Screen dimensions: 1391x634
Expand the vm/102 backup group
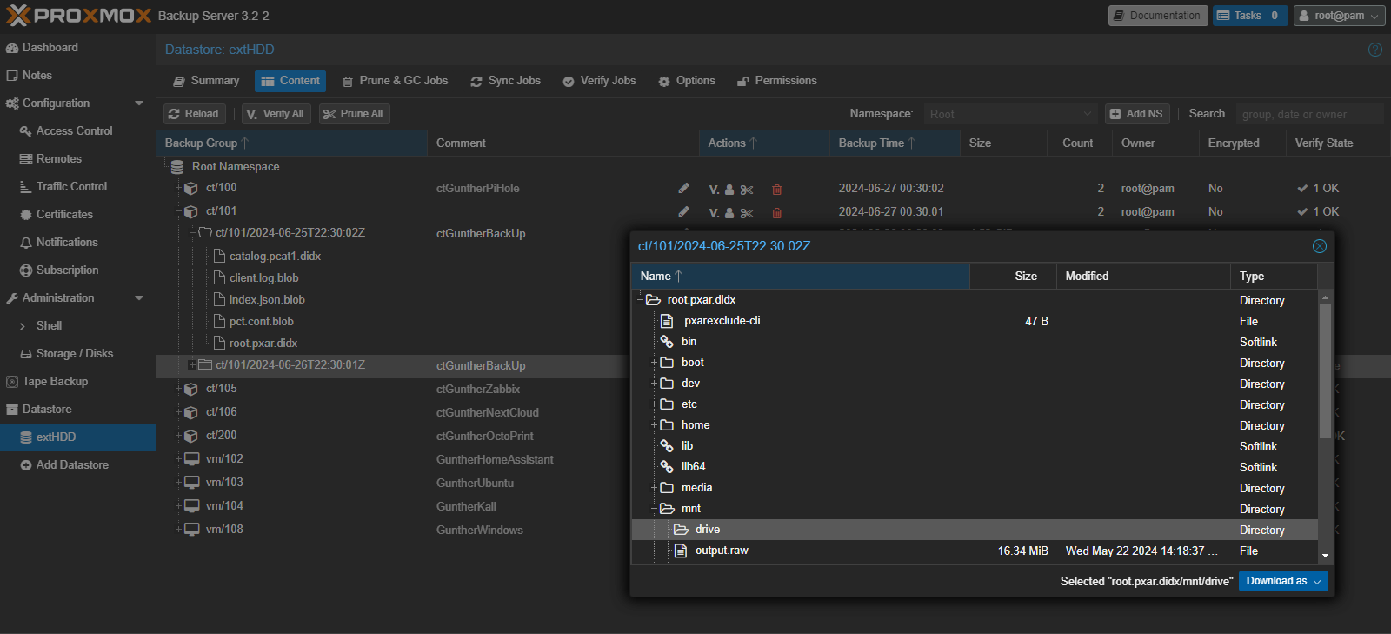tap(178, 459)
